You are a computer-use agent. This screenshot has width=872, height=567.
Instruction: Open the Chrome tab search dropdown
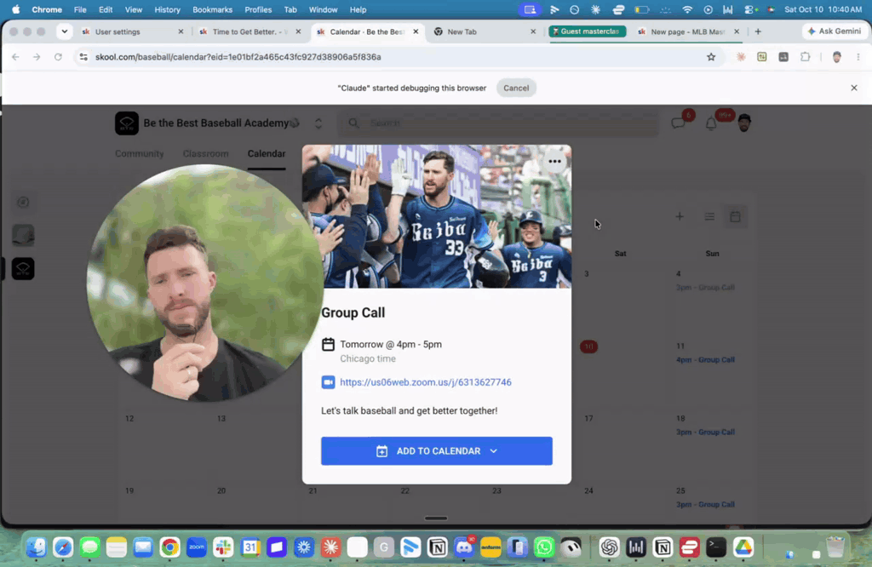65,31
